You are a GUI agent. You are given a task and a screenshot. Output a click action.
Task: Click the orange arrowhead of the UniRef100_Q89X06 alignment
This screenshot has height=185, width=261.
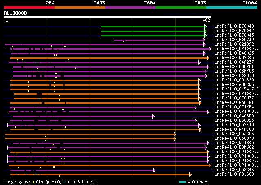pos(208,58)
